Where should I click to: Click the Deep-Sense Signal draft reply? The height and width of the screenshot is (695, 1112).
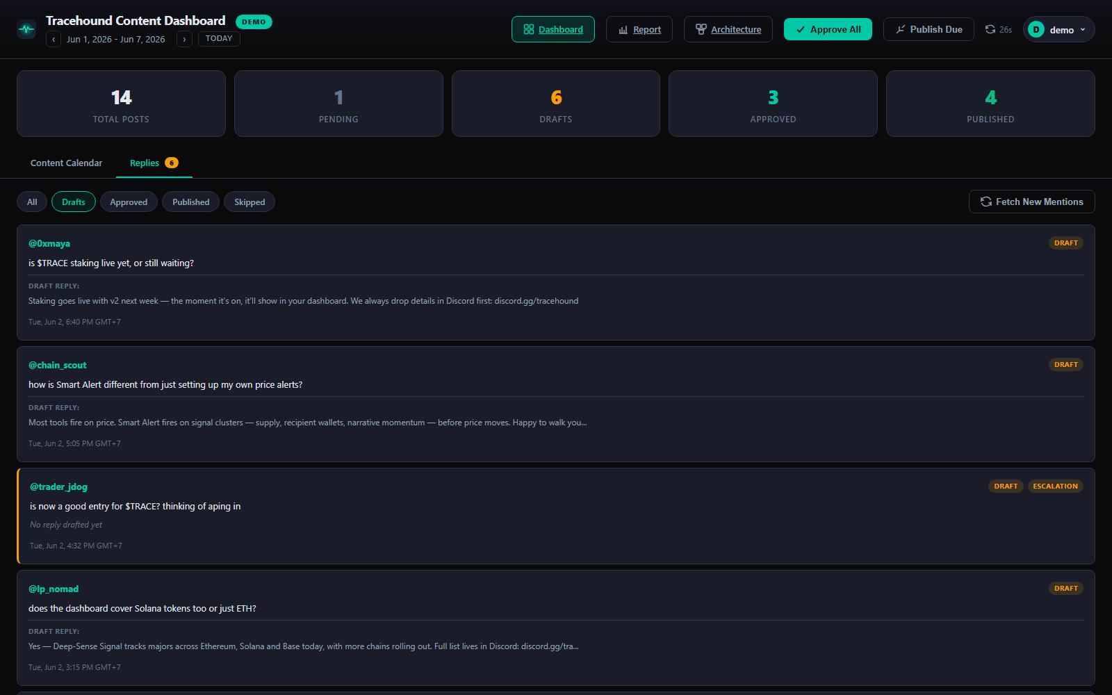303,646
